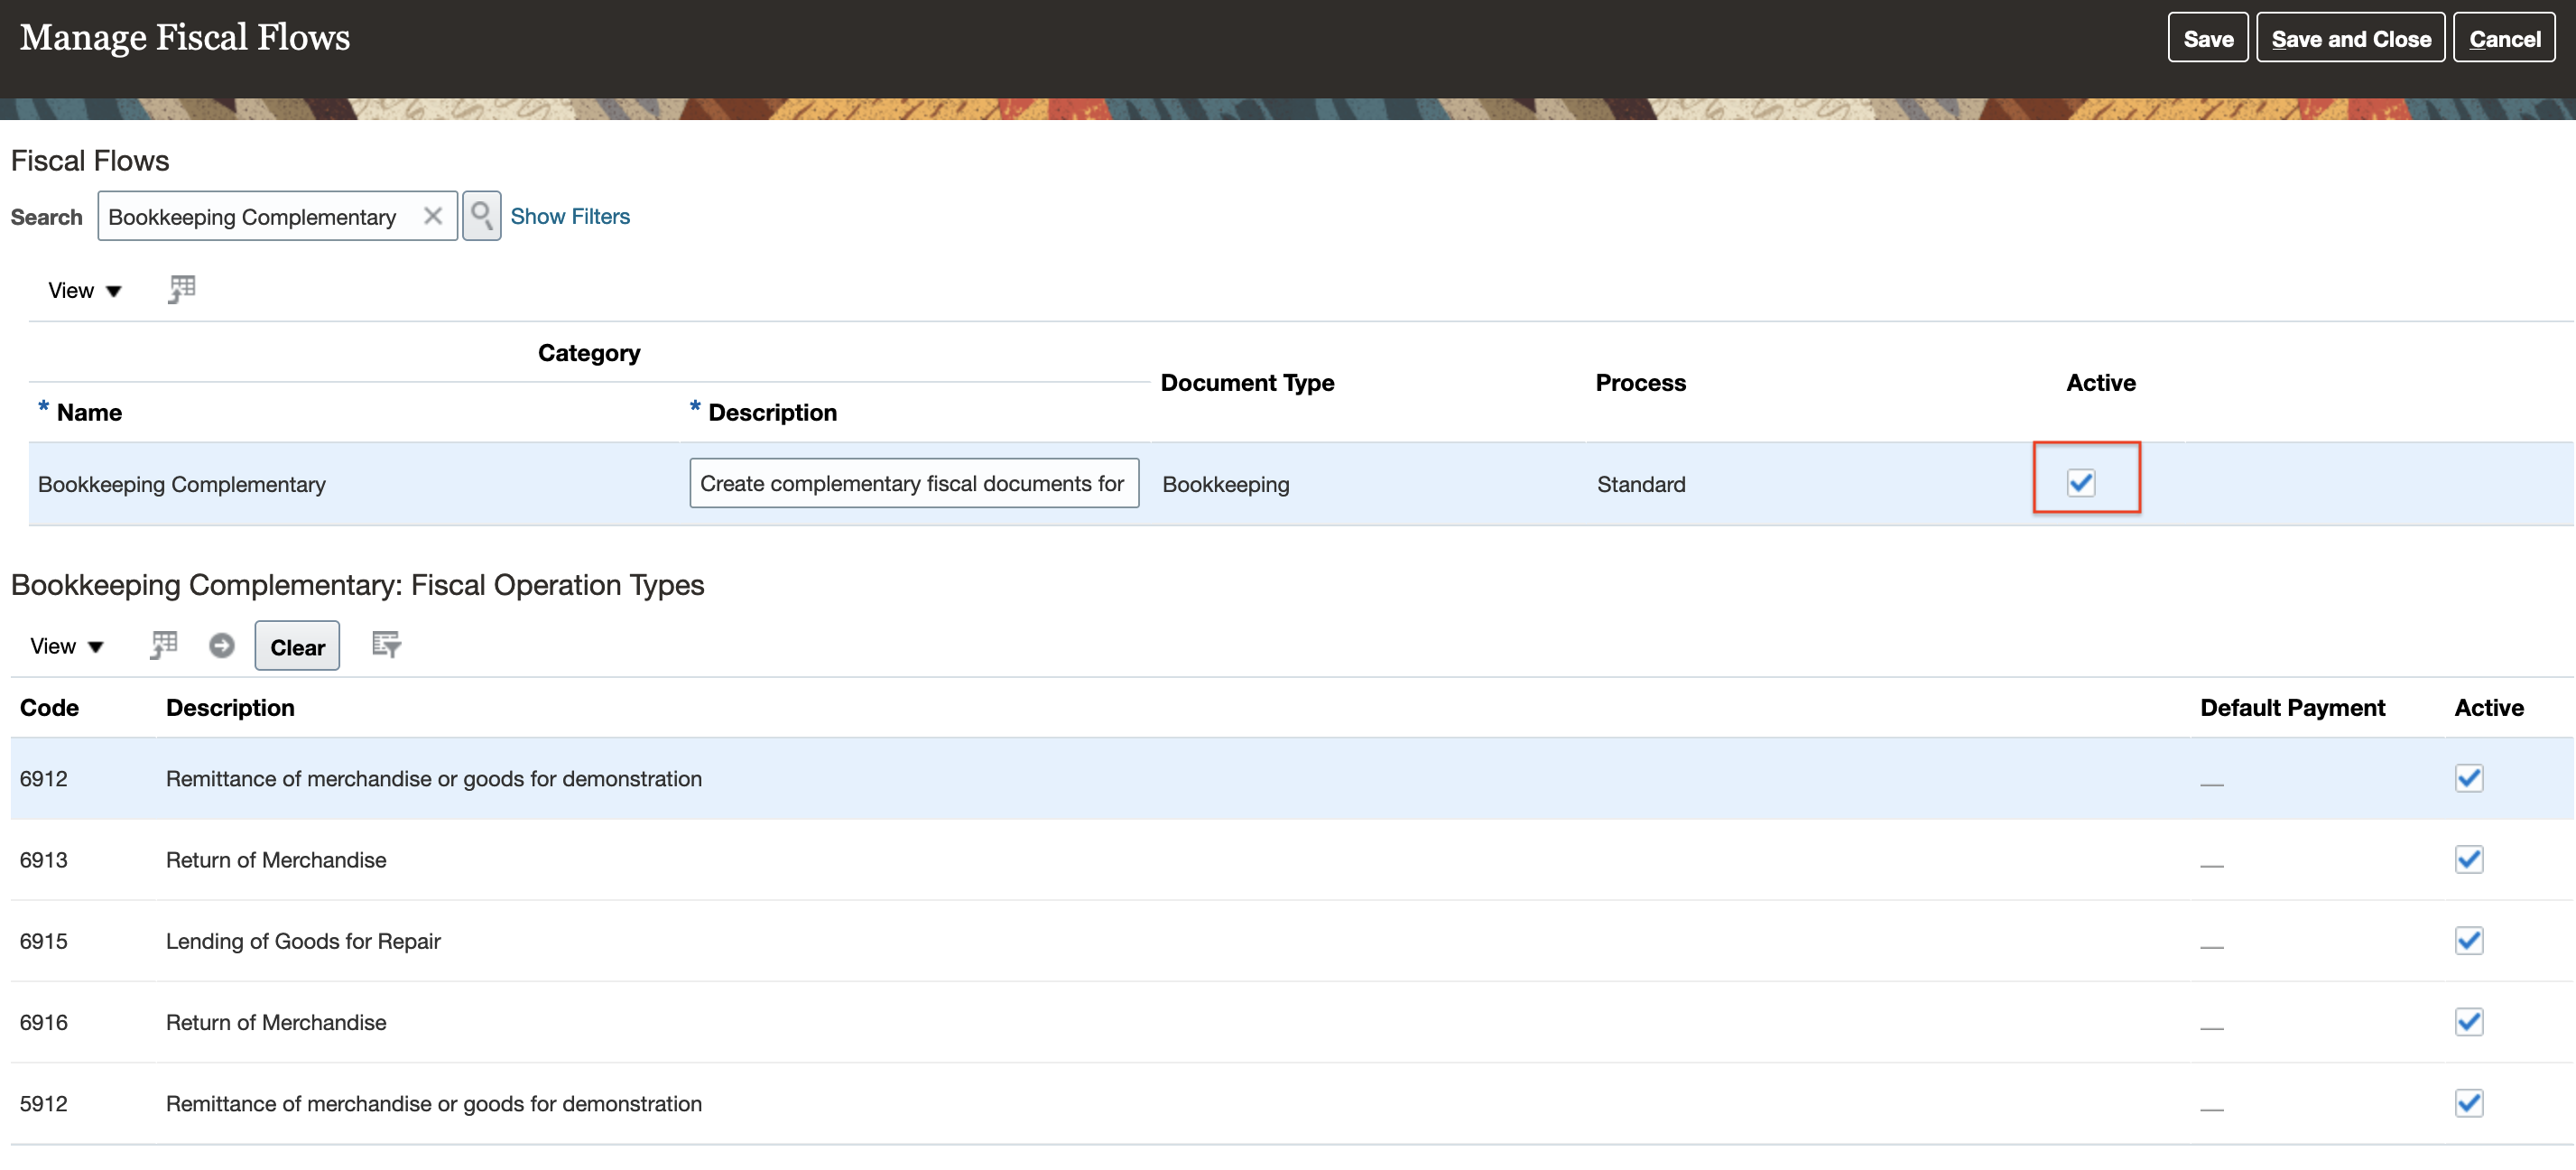Click the search magnifier icon

tap(481, 216)
